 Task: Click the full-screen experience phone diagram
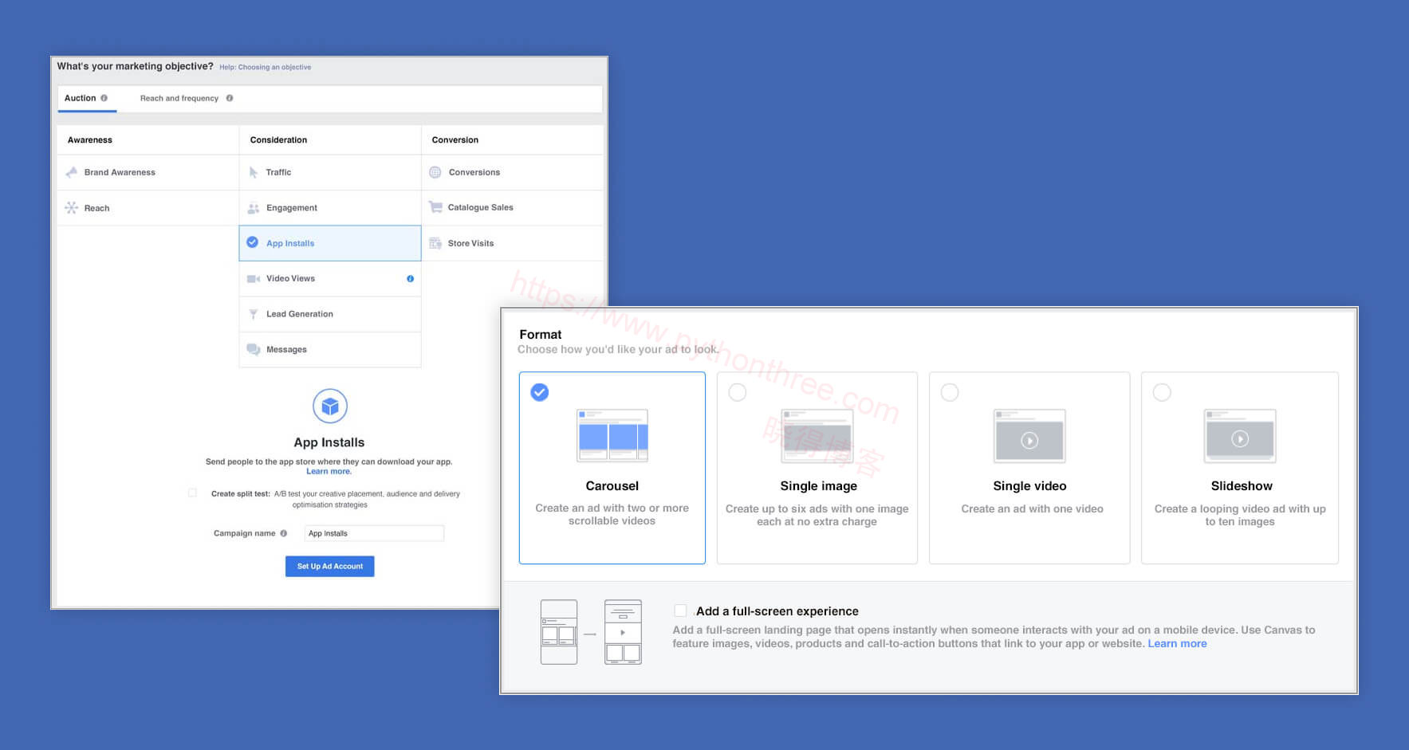[x=591, y=633]
